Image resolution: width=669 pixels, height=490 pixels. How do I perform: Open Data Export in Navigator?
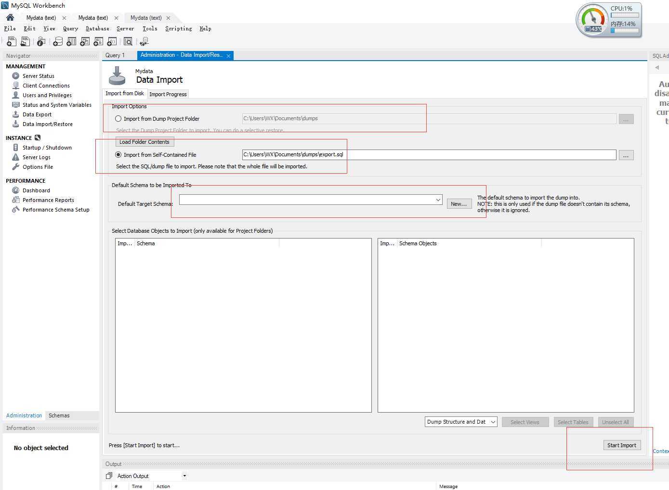37,114
